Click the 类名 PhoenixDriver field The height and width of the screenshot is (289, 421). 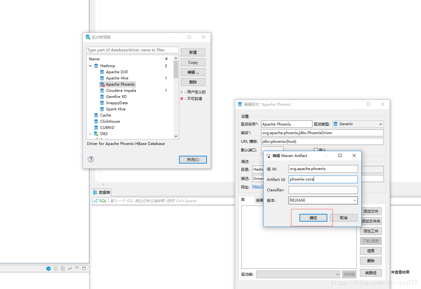click(x=322, y=133)
